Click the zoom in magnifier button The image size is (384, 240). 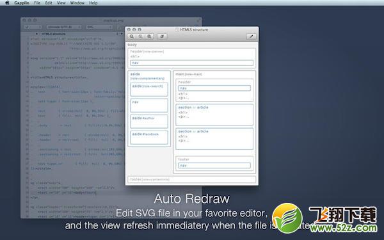click(x=149, y=36)
